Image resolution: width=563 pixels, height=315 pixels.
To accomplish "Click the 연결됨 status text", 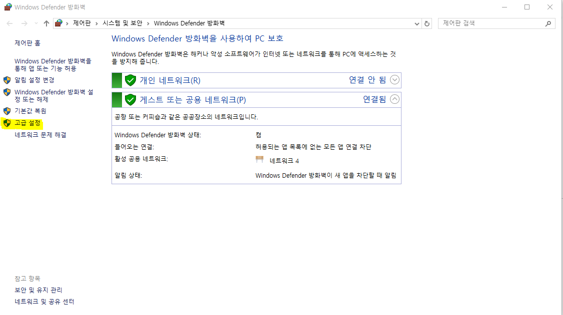I will tap(374, 99).
